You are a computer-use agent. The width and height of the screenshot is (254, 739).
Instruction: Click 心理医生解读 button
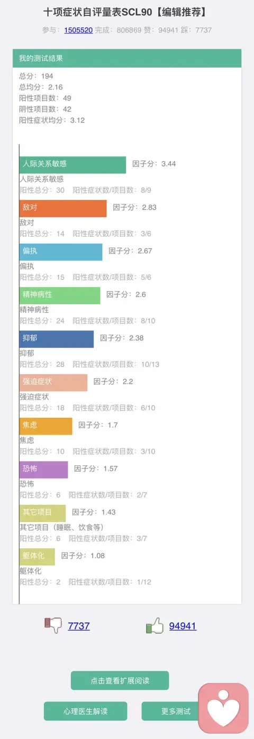[x=85, y=711]
